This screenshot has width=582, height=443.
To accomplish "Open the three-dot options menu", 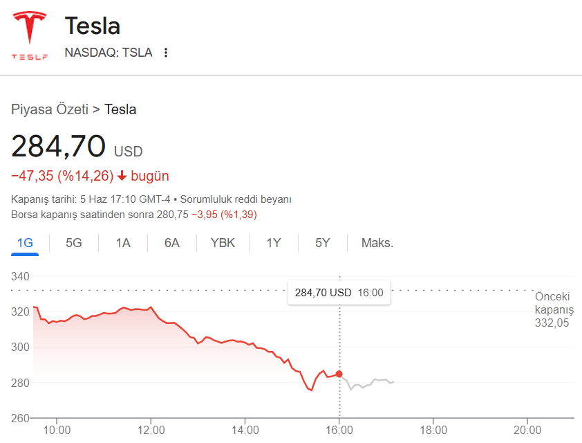I will 166,53.
